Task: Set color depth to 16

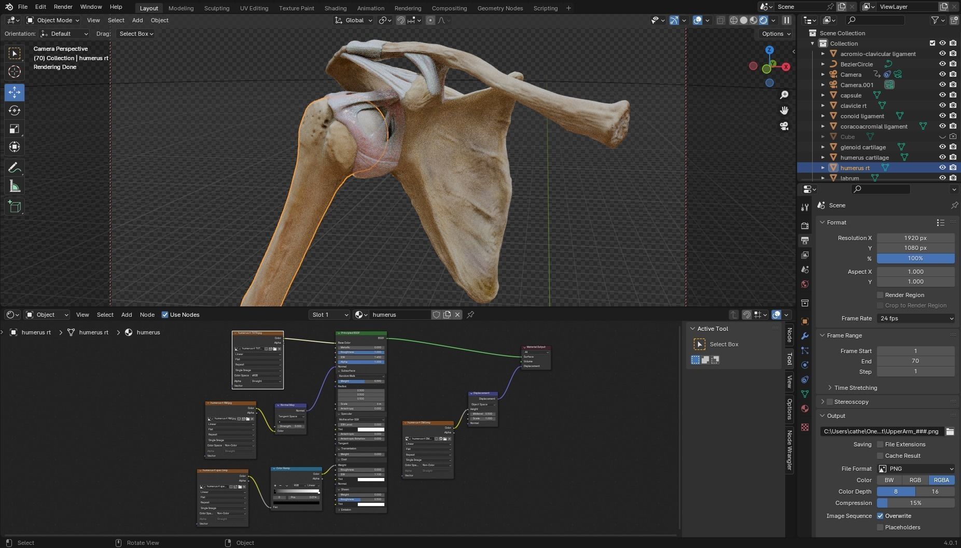Action: pos(935,491)
